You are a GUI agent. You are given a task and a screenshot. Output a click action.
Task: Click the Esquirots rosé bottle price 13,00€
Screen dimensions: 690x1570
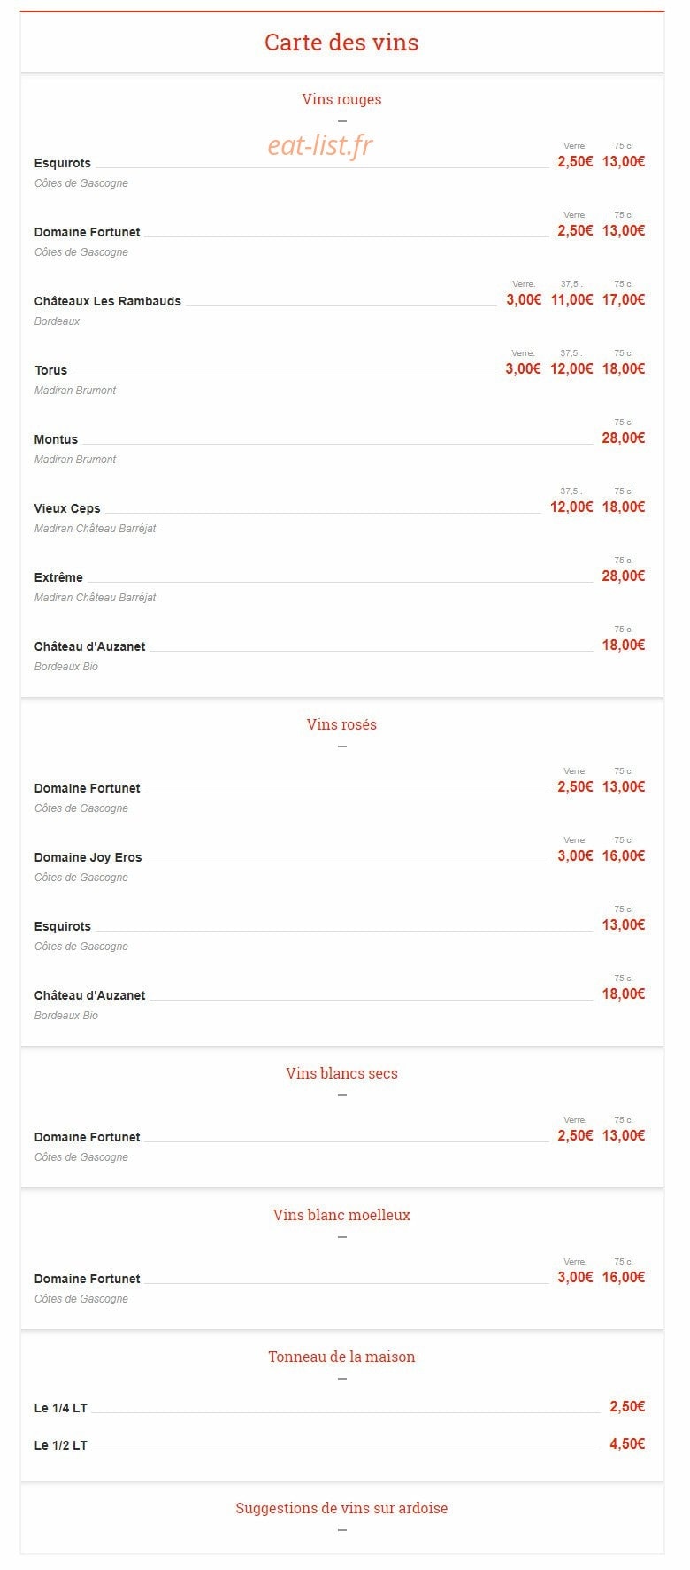point(624,924)
